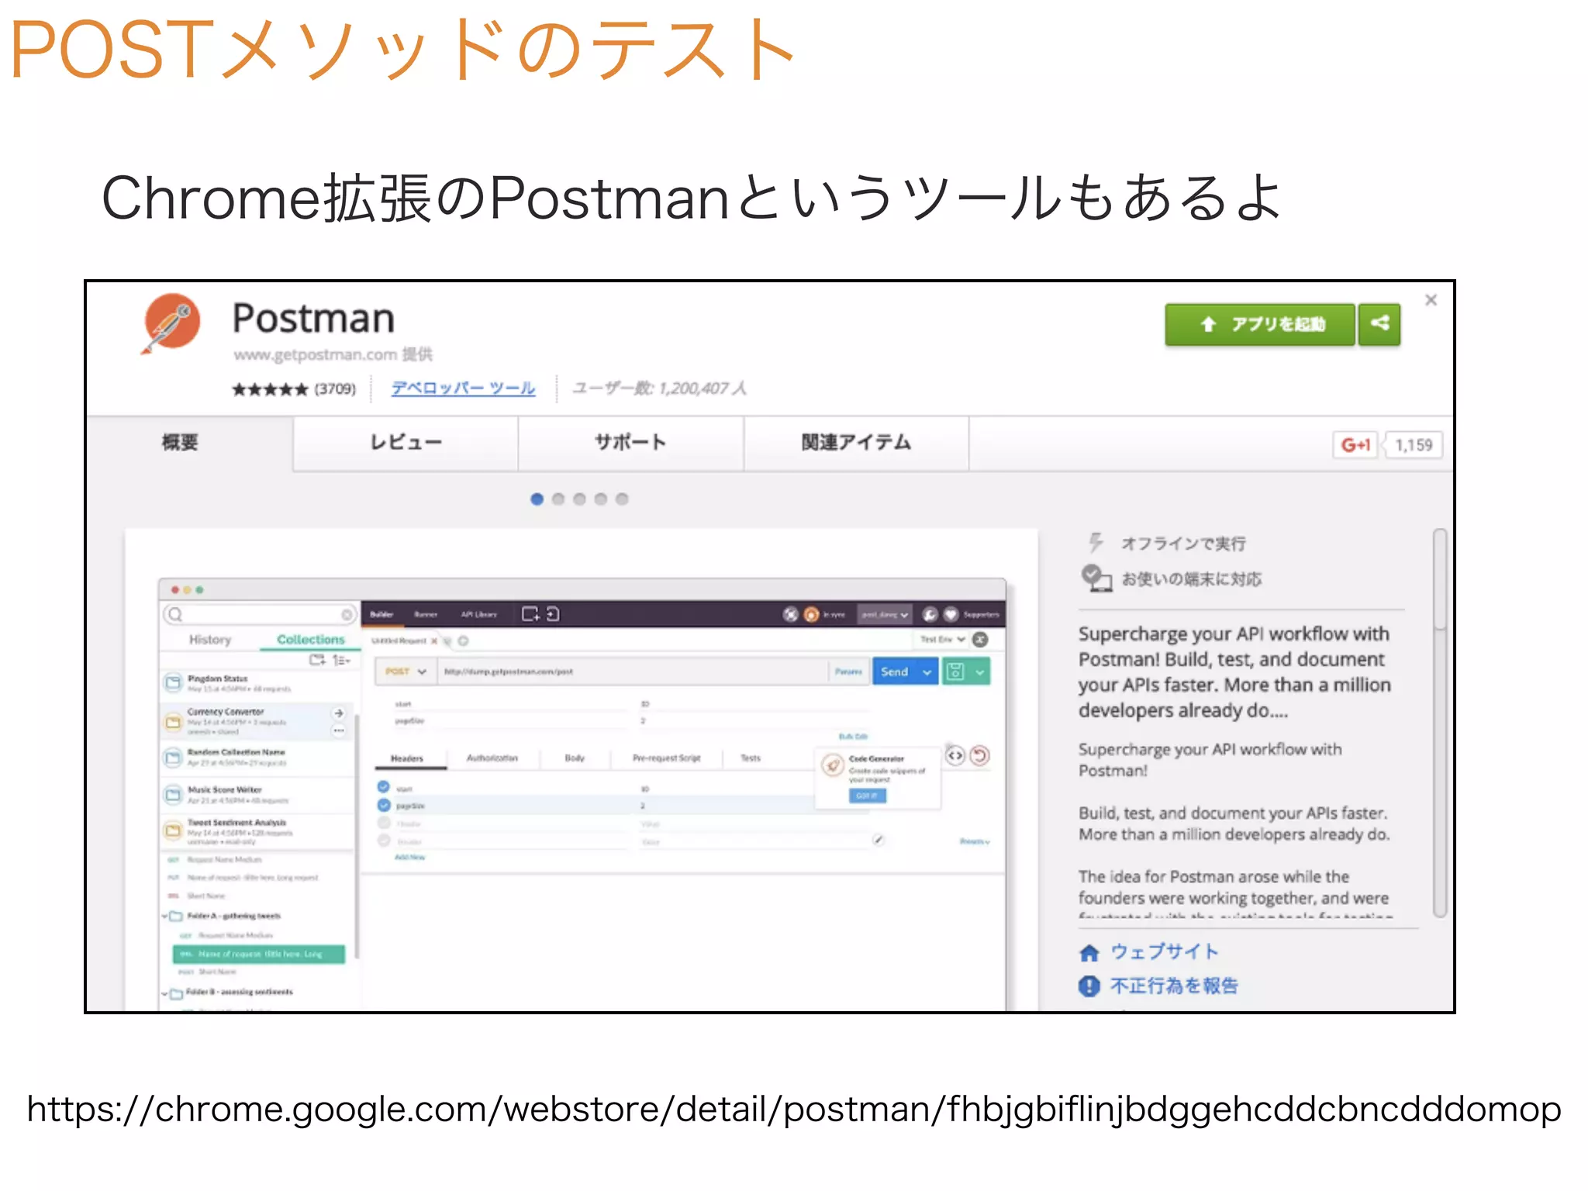Click the red reset circular arrow icon

(980, 755)
